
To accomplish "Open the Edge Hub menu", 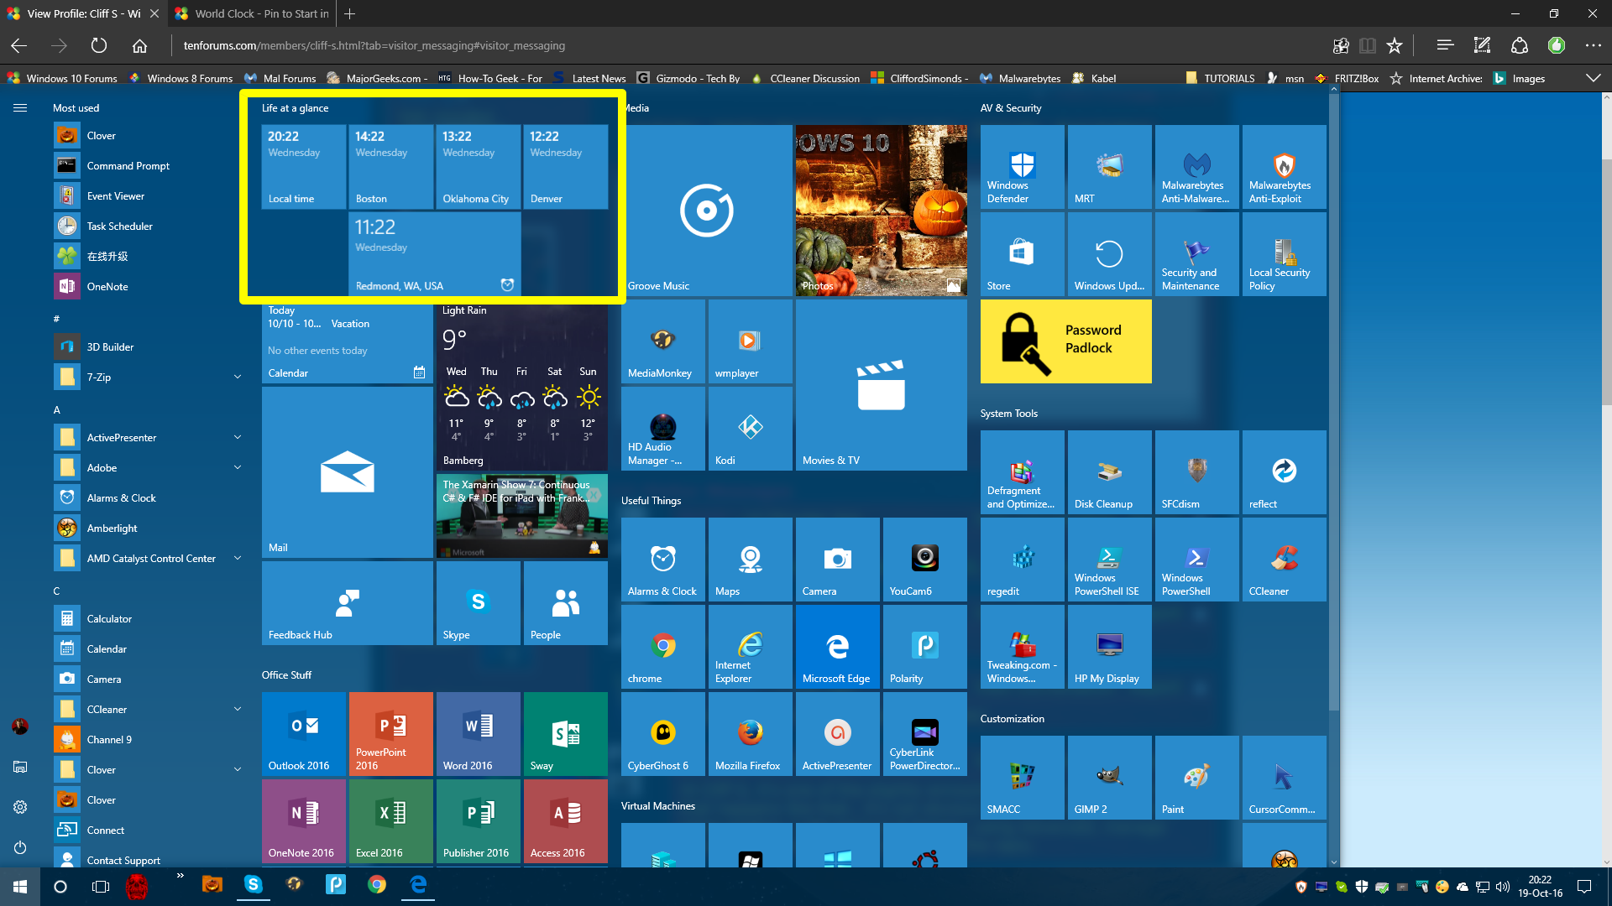I will pyautogui.click(x=1444, y=45).
